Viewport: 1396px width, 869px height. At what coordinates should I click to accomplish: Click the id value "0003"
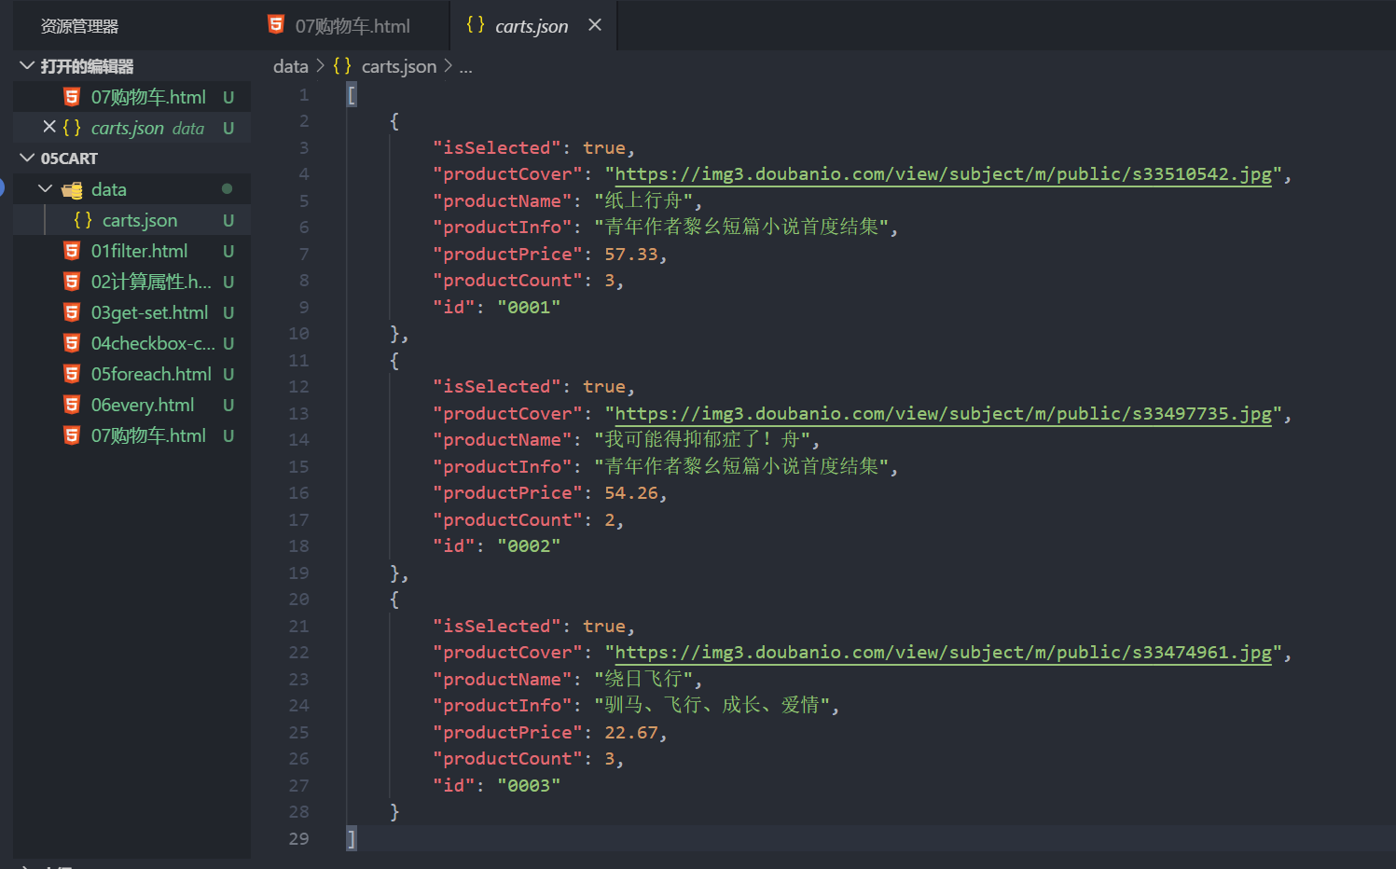click(x=529, y=786)
